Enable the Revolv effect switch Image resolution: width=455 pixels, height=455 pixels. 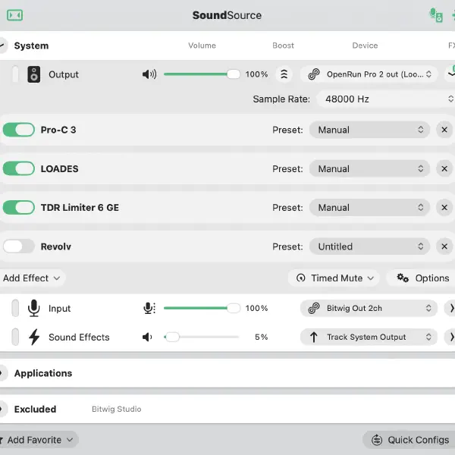(19, 246)
